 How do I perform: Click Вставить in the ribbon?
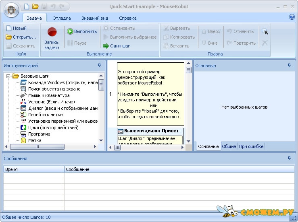[x=176, y=46]
